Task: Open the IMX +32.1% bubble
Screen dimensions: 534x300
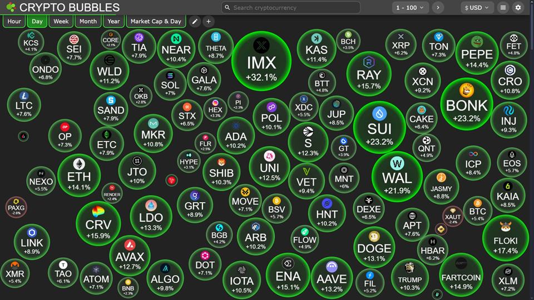Action: [x=261, y=61]
